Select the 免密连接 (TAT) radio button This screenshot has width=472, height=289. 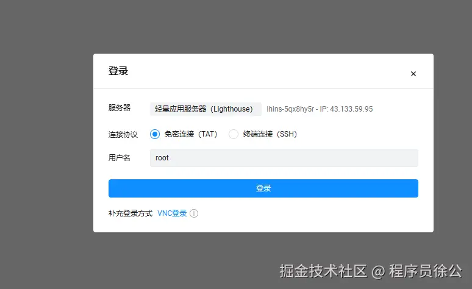tap(155, 134)
